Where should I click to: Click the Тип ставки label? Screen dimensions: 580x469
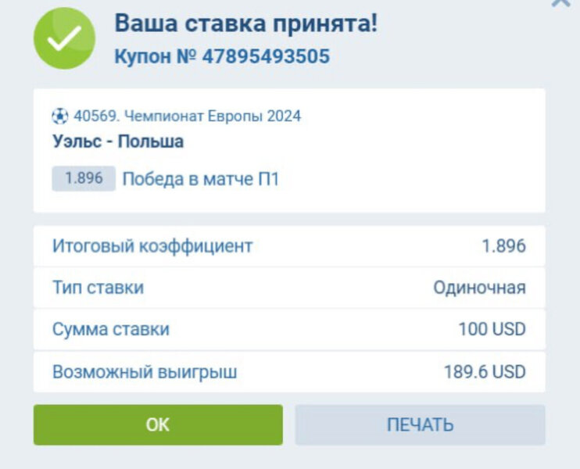coord(98,288)
